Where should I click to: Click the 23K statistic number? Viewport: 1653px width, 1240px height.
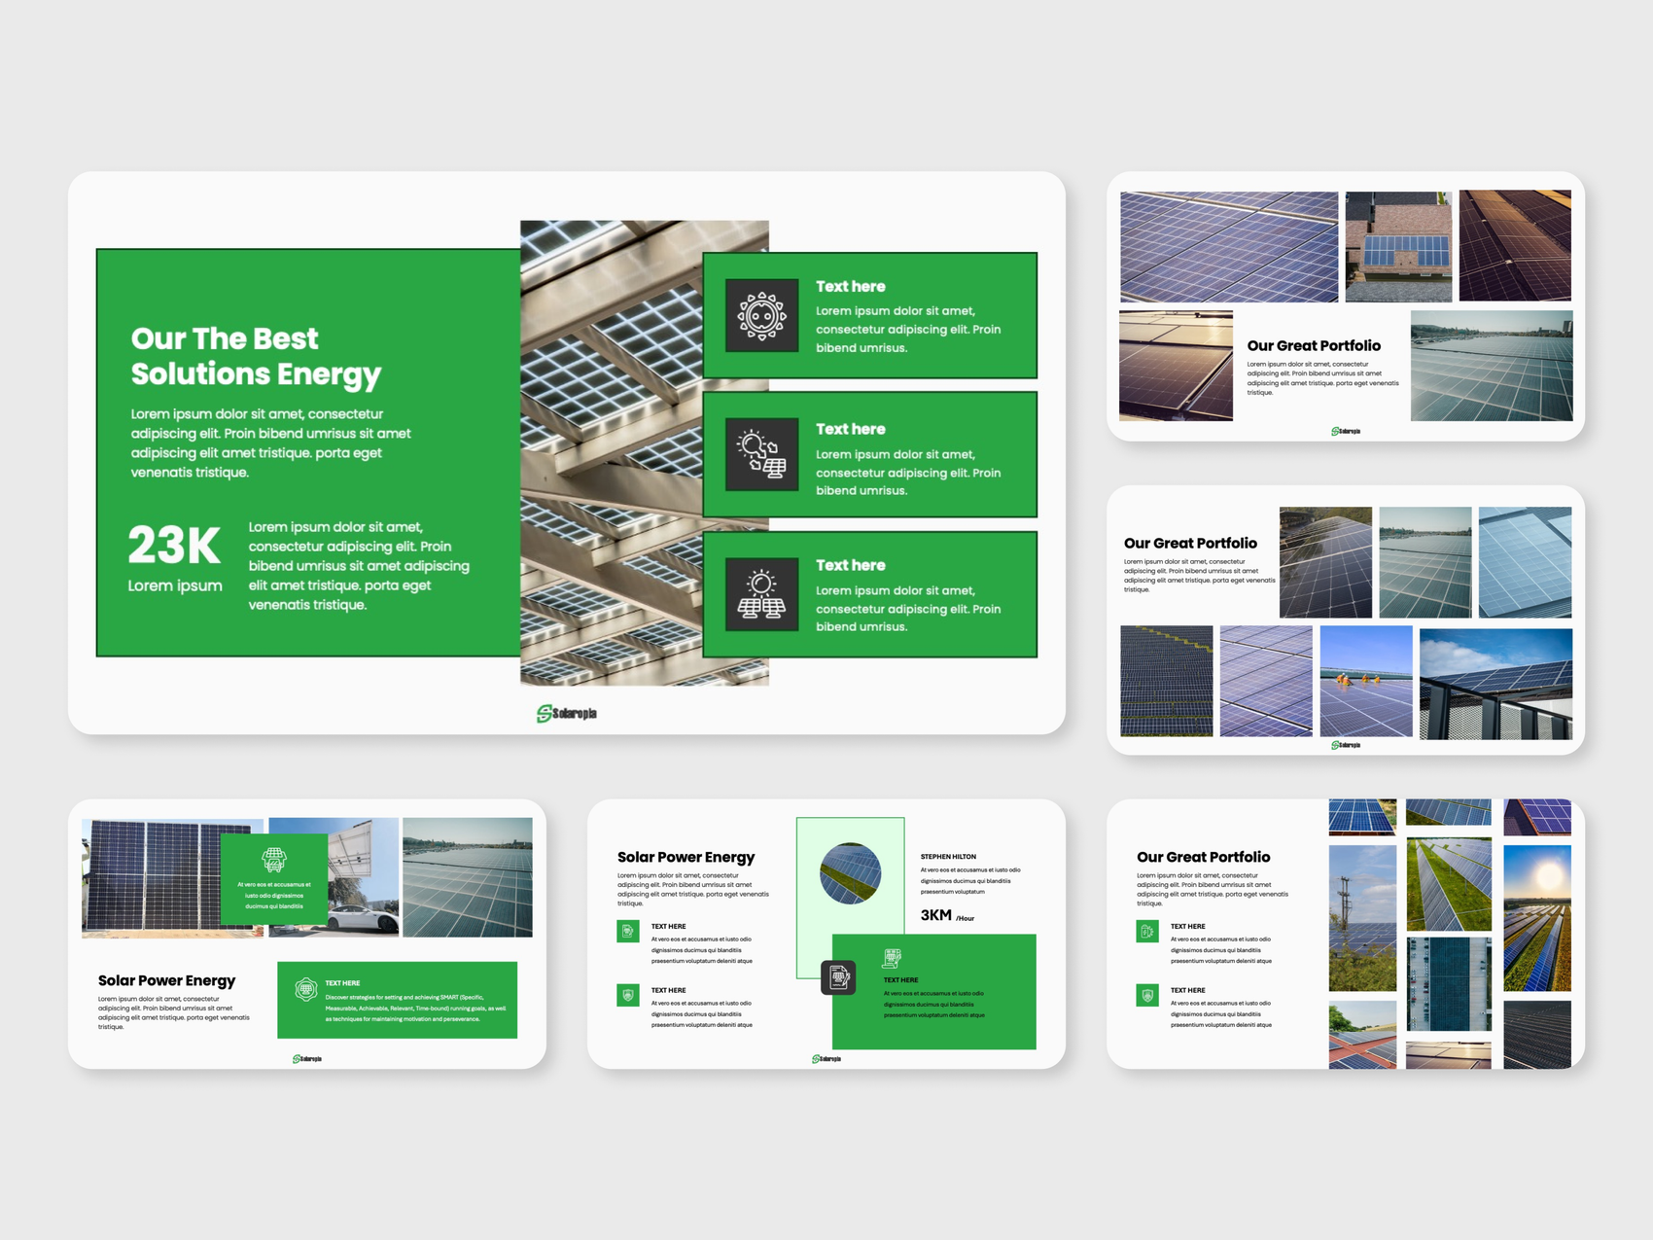click(x=174, y=546)
